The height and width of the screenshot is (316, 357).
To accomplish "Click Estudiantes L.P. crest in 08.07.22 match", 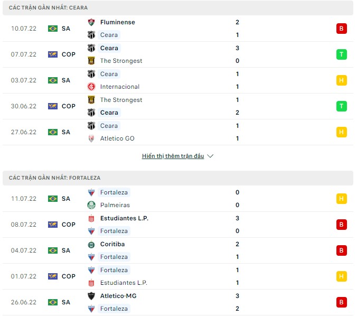I will (x=91, y=218).
